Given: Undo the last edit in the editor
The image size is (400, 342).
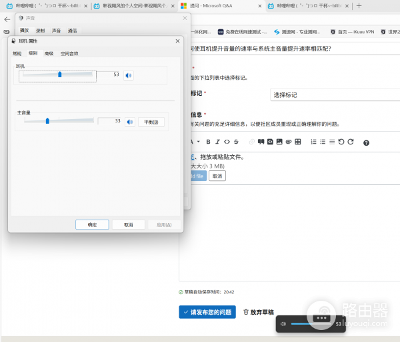Looking at the screenshot, I should [341, 142].
